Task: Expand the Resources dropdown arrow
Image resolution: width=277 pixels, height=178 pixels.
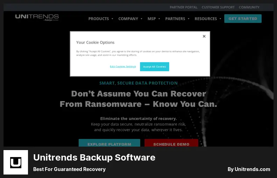Action: tap(220, 19)
